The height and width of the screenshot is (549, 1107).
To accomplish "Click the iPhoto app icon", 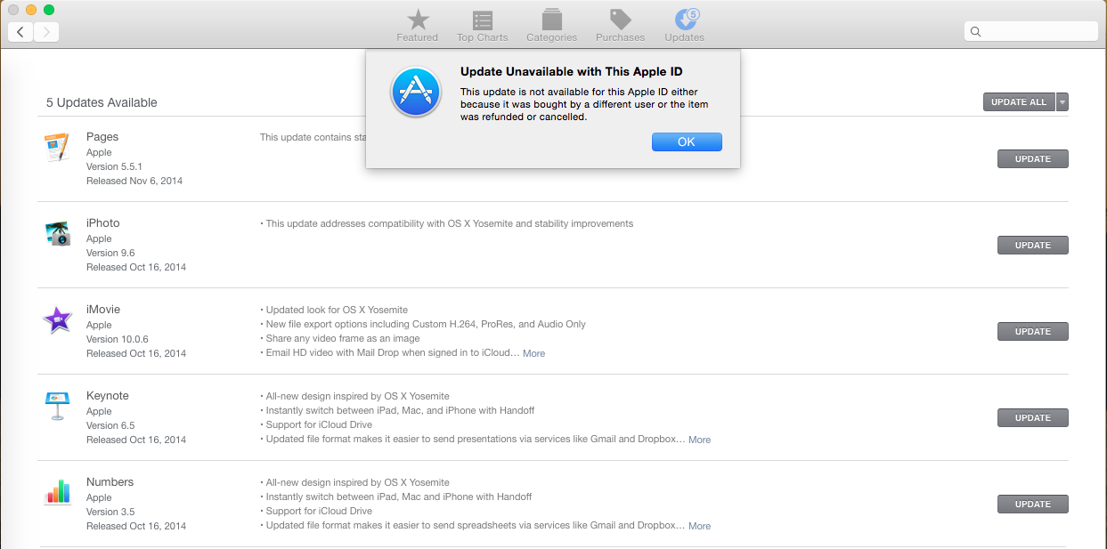I will click(x=58, y=233).
